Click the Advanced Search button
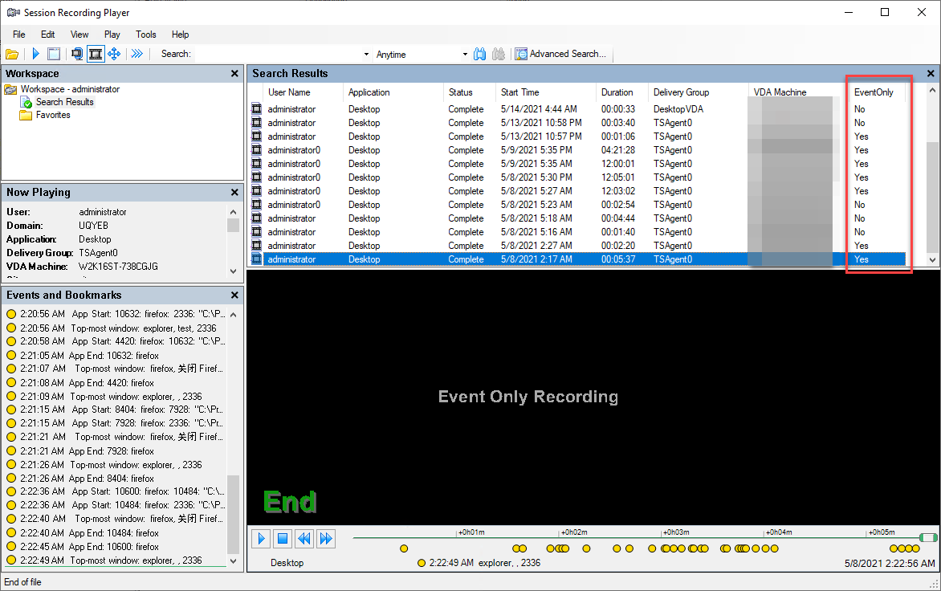 pos(561,54)
